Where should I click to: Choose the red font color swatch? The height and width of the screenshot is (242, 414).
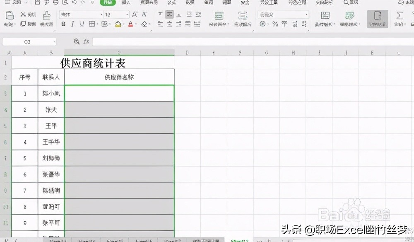click(131, 24)
